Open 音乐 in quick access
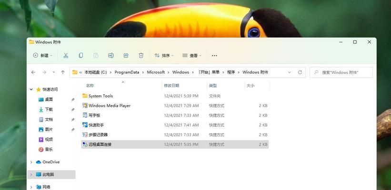Viewport: 391px width, 190px height. pyautogui.click(x=49, y=150)
